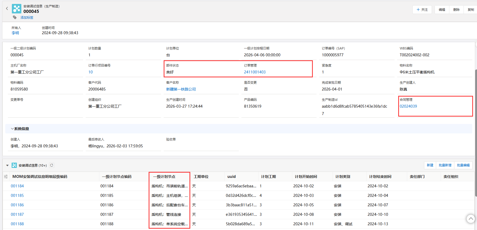
Task: Open the order management link 2411001403
Action: pos(255,72)
